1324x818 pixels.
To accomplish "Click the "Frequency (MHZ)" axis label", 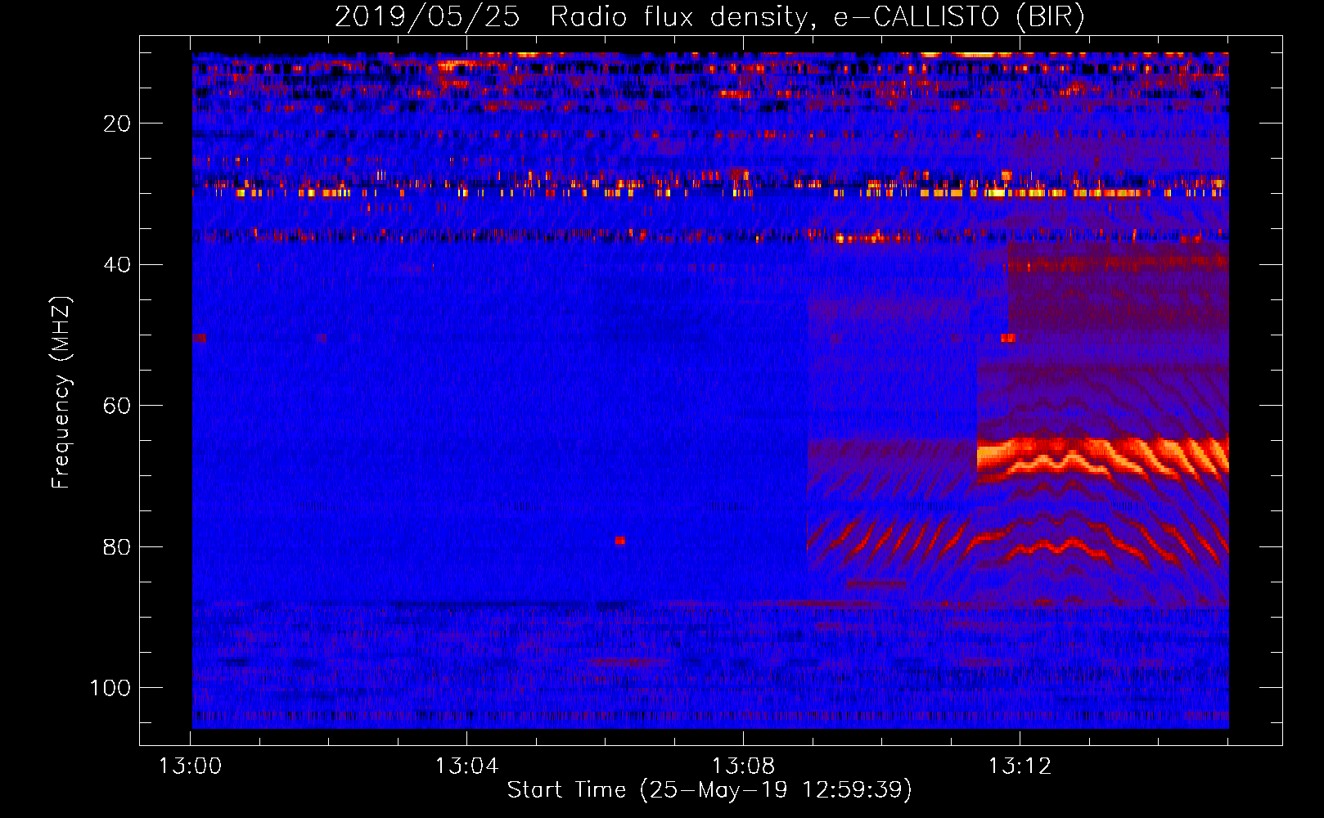I will (x=61, y=392).
